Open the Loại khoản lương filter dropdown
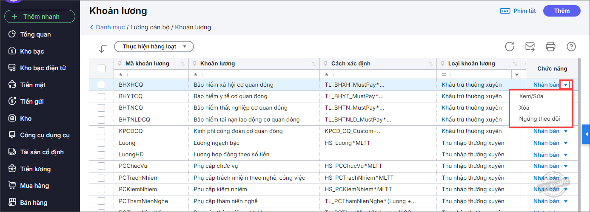The width and height of the screenshot is (590, 212). (517, 74)
